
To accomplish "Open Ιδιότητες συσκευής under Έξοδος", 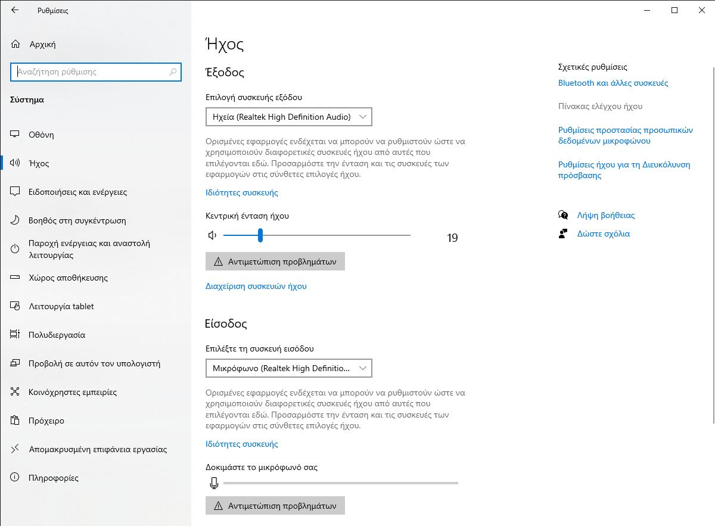I will click(241, 192).
